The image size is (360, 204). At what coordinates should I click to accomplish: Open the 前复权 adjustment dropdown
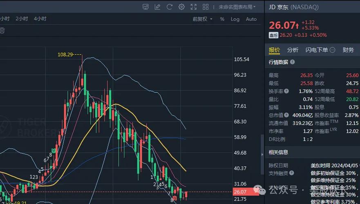[202, 19]
